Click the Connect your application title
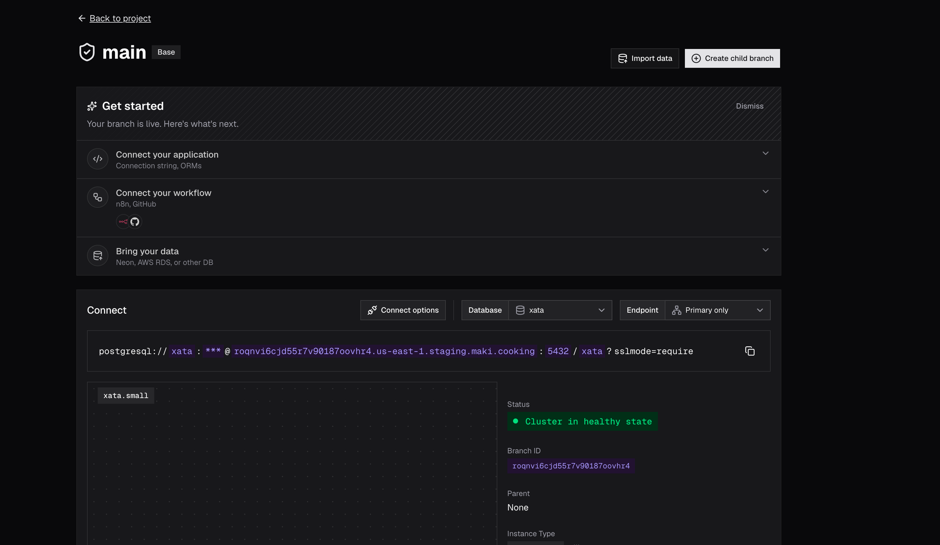The height and width of the screenshot is (545, 940). click(167, 155)
